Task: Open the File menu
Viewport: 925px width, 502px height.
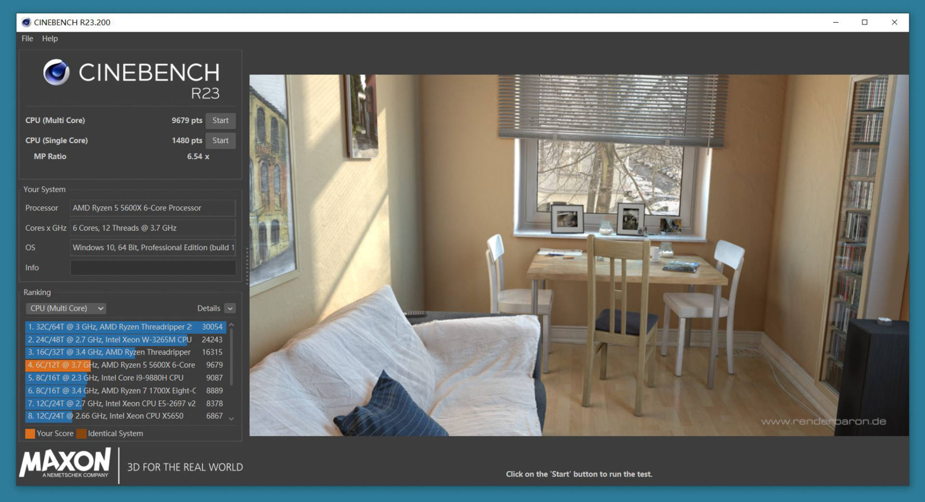Action: [27, 39]
